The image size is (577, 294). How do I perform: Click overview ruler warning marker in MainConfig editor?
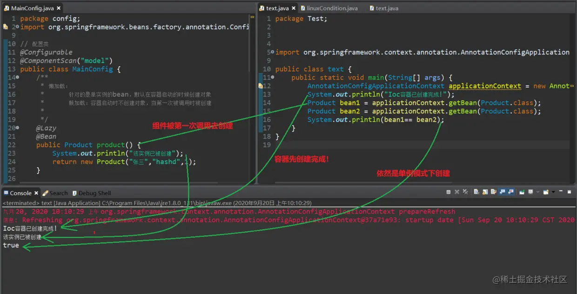click(x=253, y=18)
